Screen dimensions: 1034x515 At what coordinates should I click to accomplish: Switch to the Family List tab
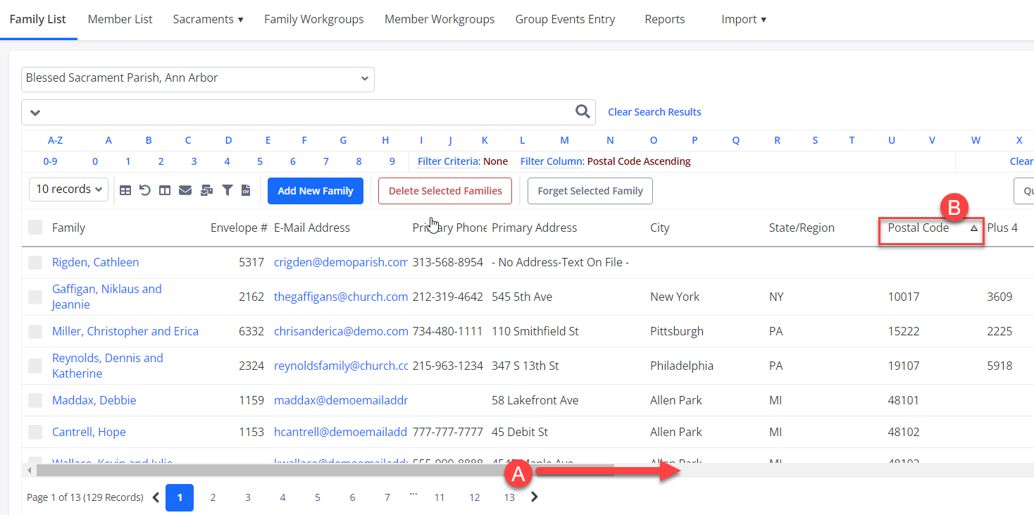click(x=38, y=20)
